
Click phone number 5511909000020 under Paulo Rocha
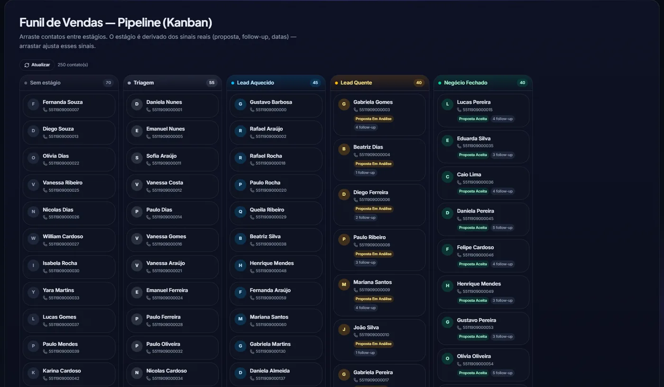pyautogui.click(x=271, y=190)
